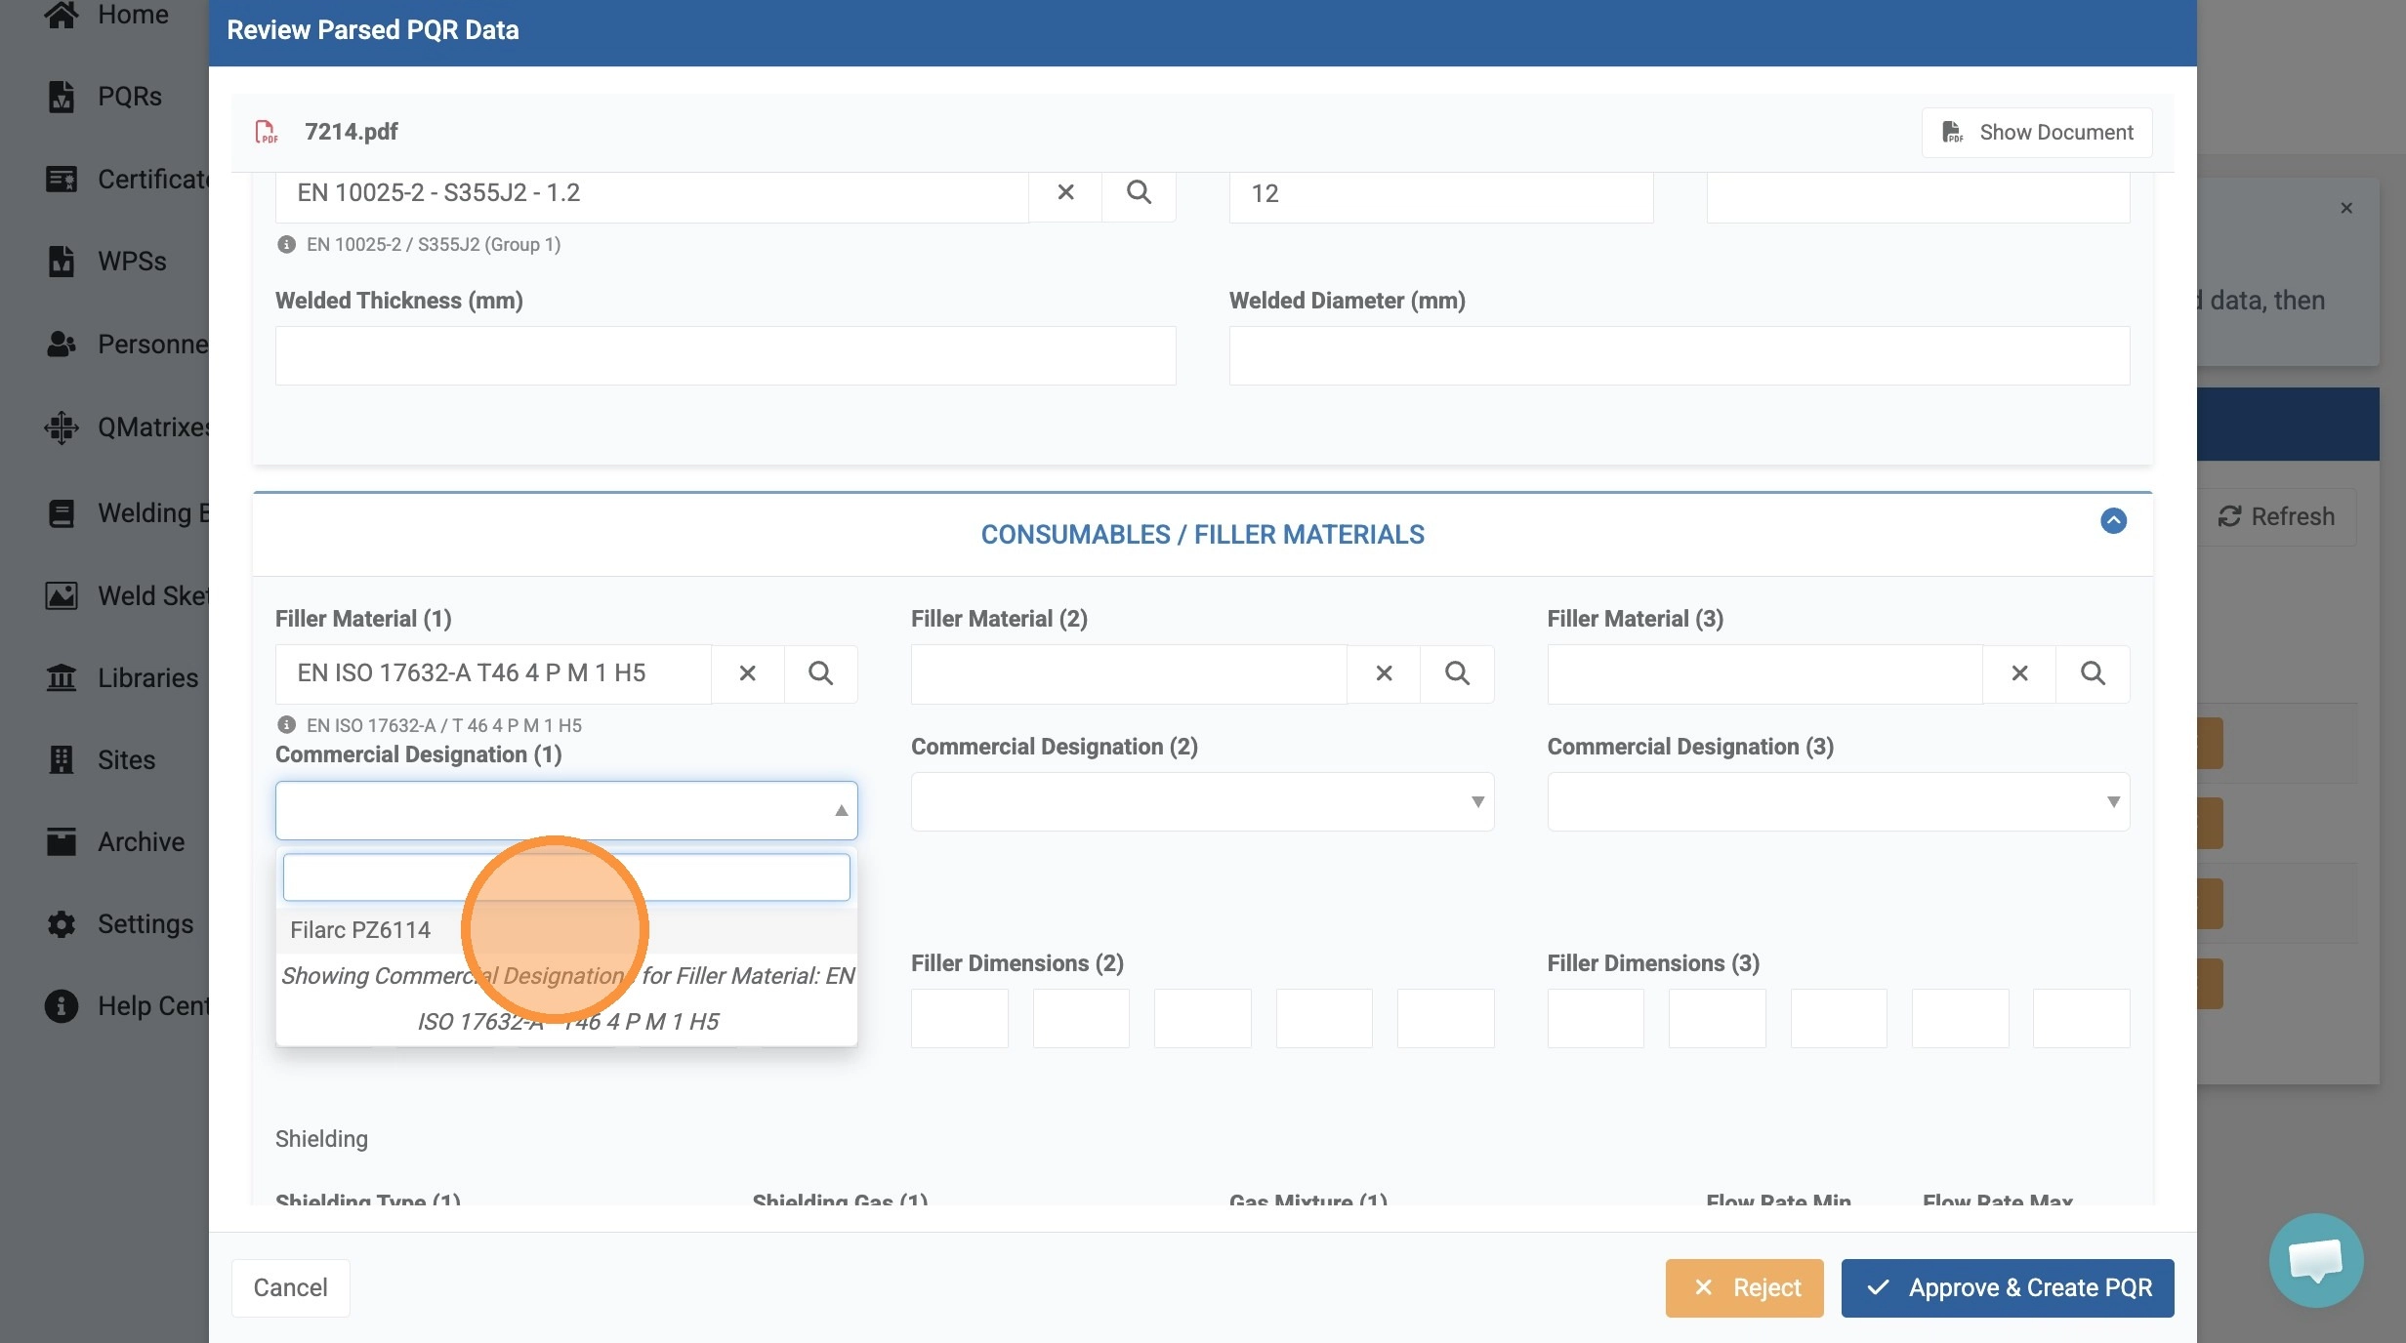Clear Filler Material (3) field
The height and width of the screenshot is (1343, 2406).
pyautogui.click(x=2019, y=673)
